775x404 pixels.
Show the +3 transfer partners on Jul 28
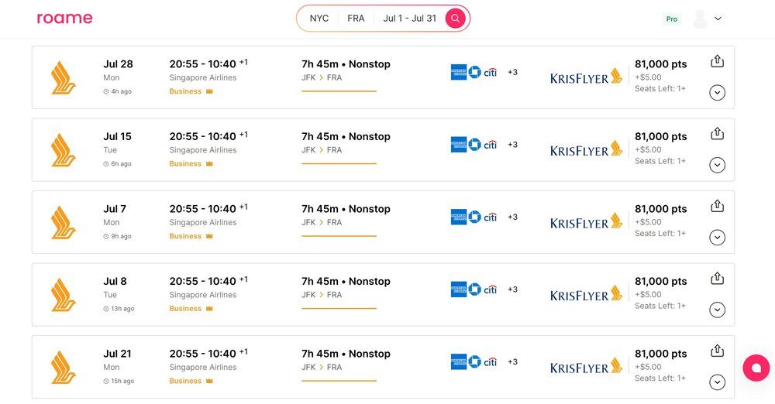[x=512, y=73]
